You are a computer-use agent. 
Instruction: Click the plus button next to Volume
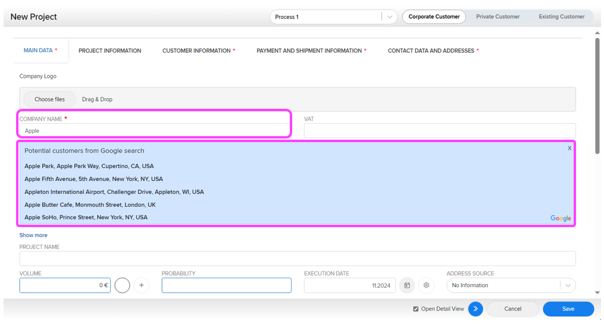(142, 285)
